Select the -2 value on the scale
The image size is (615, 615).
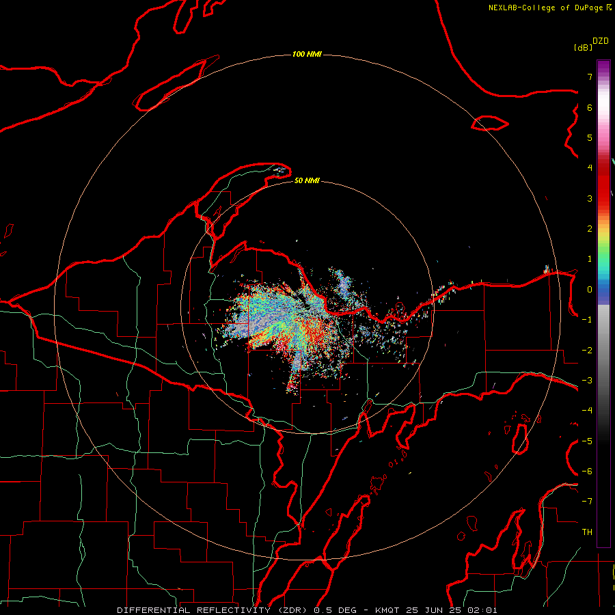tap(587, 351)
